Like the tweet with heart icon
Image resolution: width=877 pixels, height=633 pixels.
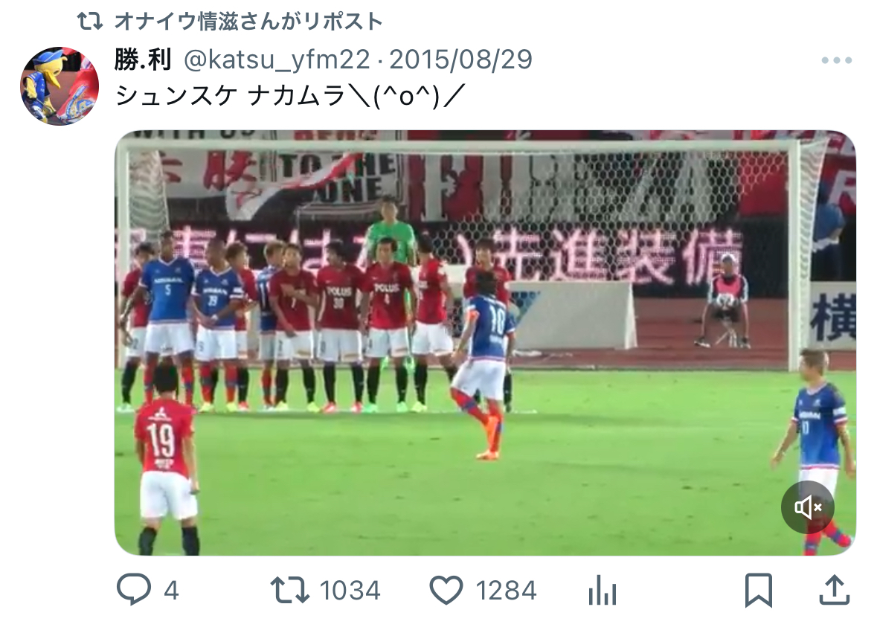[x=446, y=590]
